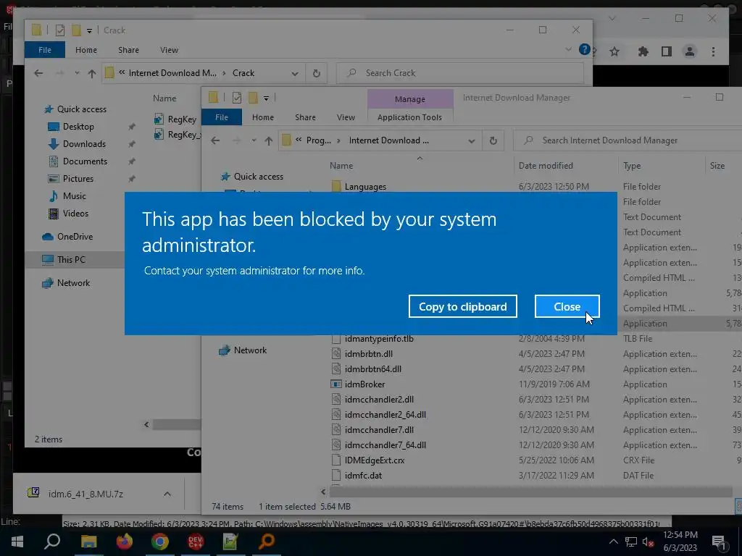Select idmcchandler7.dll file
The width and height of the screenshot is (742, 556).
(379, 430)
